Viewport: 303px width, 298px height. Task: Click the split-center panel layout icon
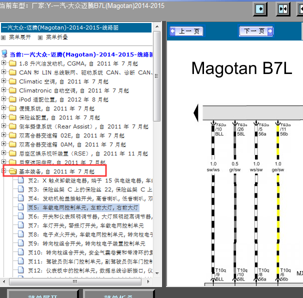[x=283, y=9]
